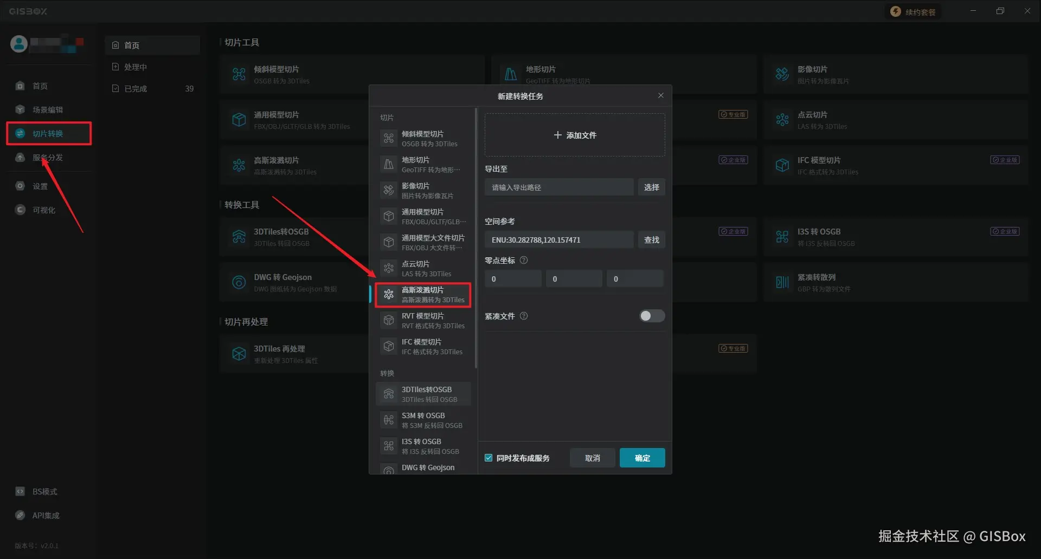Viewport: 1041px width, 559px height.
Task: Click 确定 button
Action: (642, 458)
